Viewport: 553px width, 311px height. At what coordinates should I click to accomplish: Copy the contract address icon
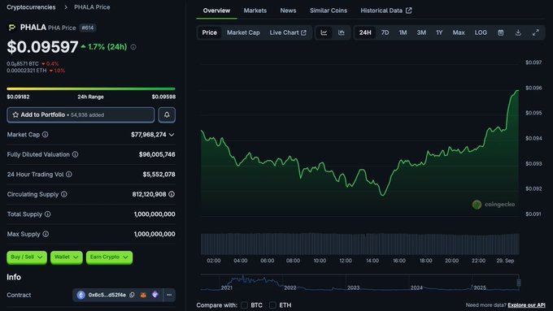tap(132, 295)
